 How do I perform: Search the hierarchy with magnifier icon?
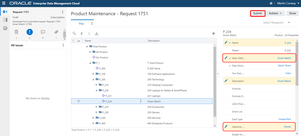click(74, 33)
